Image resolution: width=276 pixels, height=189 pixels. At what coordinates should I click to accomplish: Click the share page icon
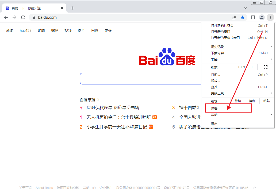[x=234, y=17]
